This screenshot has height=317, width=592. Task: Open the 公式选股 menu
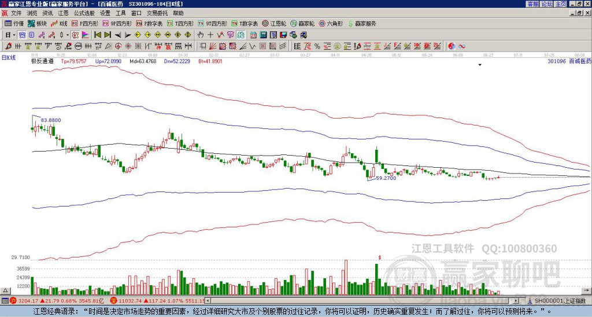(84, 13)
